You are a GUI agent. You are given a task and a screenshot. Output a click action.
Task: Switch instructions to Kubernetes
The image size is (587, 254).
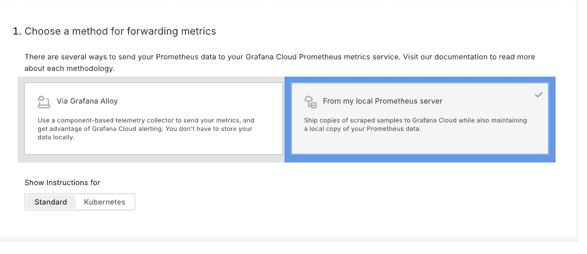[x=104, y=202]
